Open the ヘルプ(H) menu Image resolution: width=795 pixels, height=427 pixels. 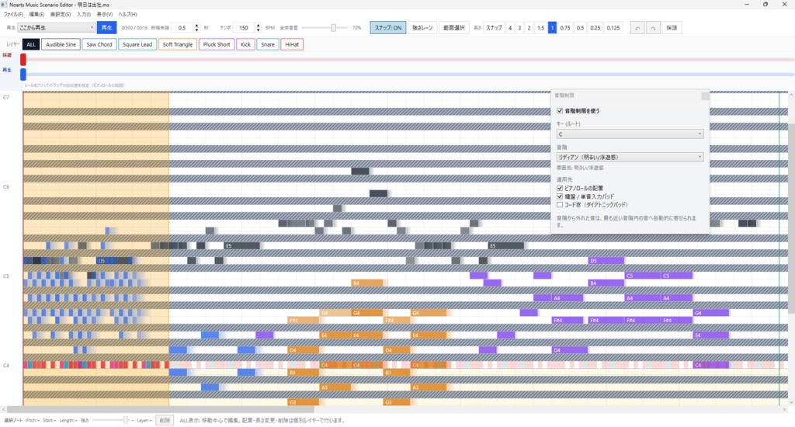click(x=127, y=14)
